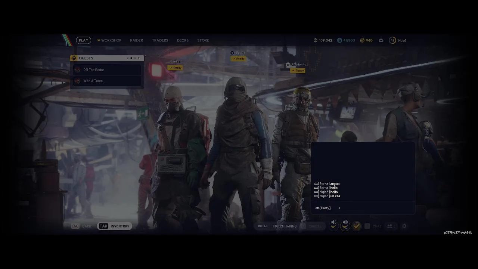Click the 41/800 stash counter

(x=349, y=40)
